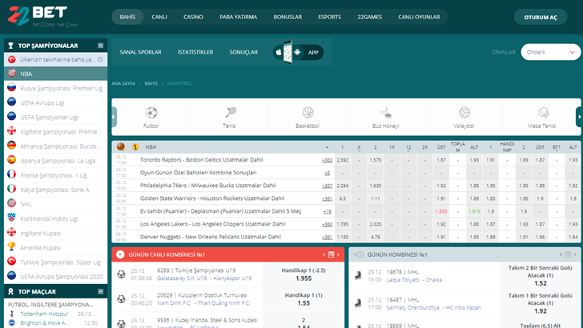Open the mobile APP download button

(298, 52)
